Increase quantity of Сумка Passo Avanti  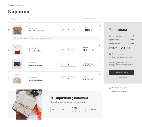pos(74,30)
